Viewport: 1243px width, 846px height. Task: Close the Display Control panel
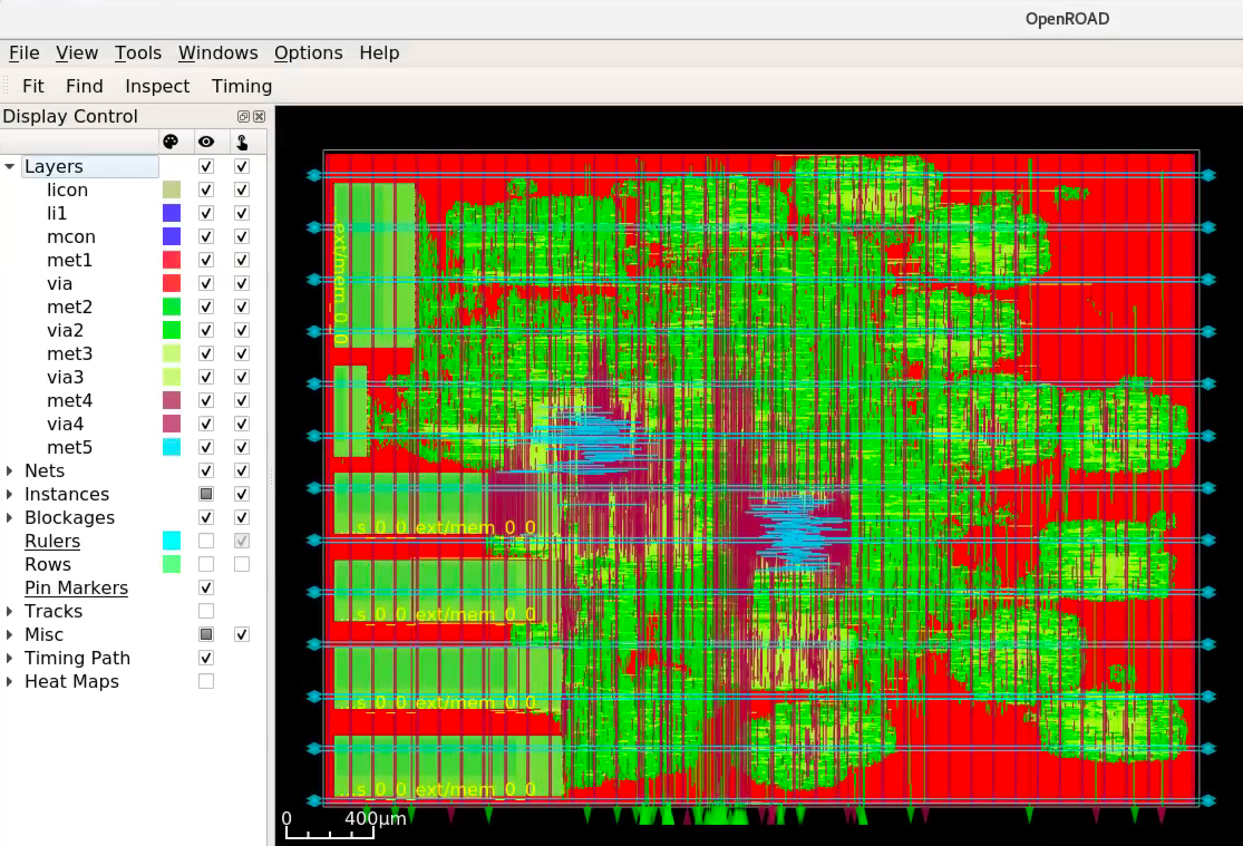coord(259,116)
